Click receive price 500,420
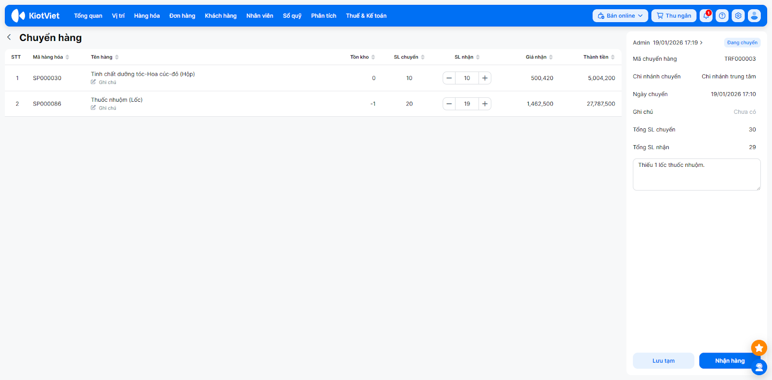Image resolution: width=772 pixels, height=380 pixels. (x=542, y=78)
